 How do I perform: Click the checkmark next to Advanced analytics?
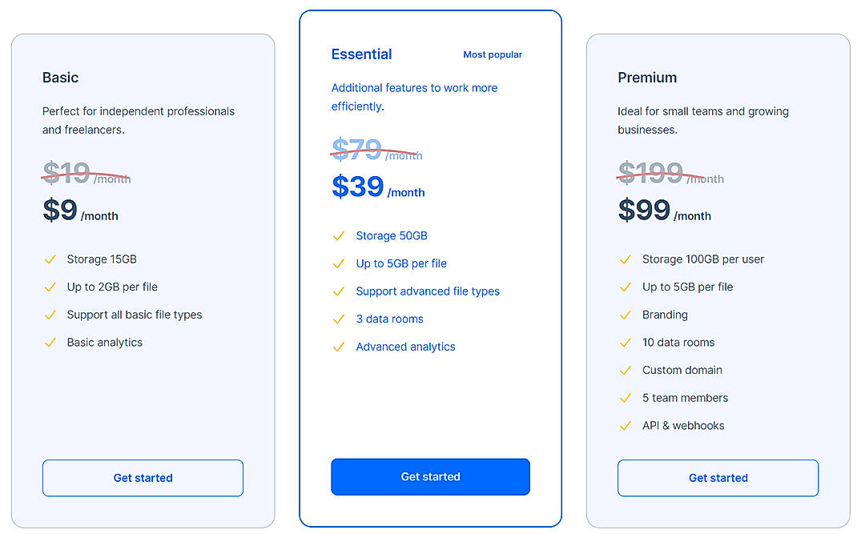338,347
